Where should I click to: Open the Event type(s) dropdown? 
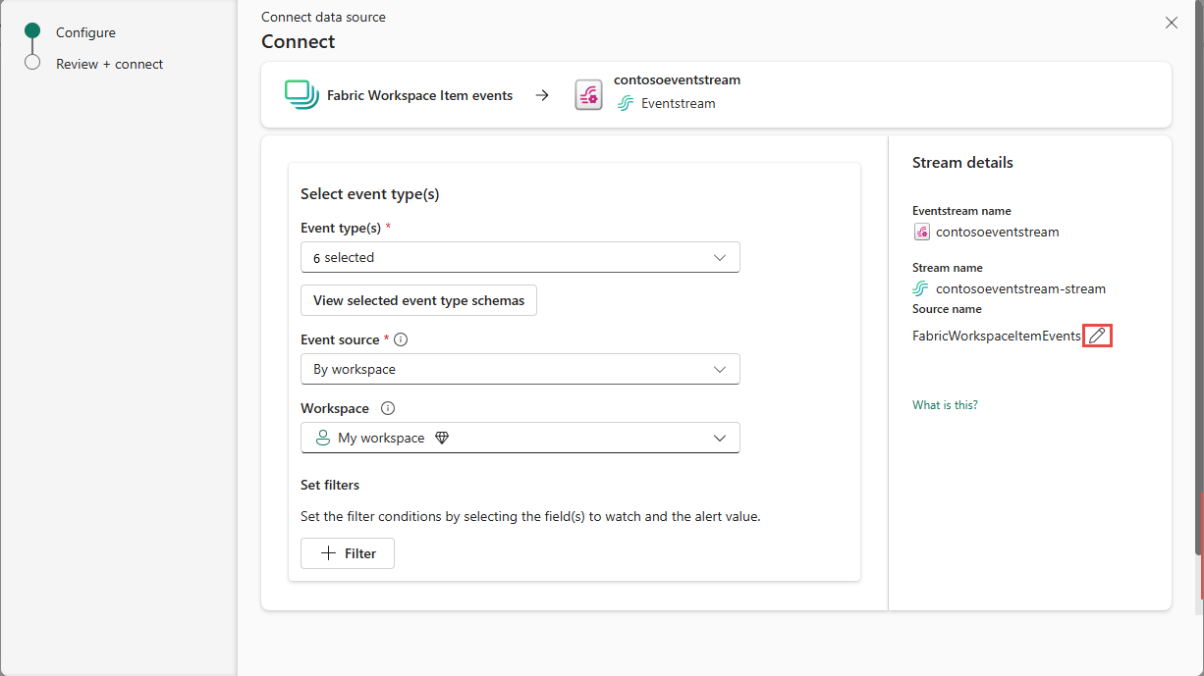pos(520,257)
